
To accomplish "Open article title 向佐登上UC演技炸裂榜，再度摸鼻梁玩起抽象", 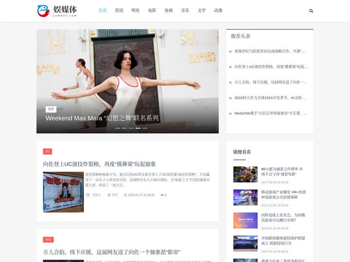I will pyautogui.click(x=99, y=164).
